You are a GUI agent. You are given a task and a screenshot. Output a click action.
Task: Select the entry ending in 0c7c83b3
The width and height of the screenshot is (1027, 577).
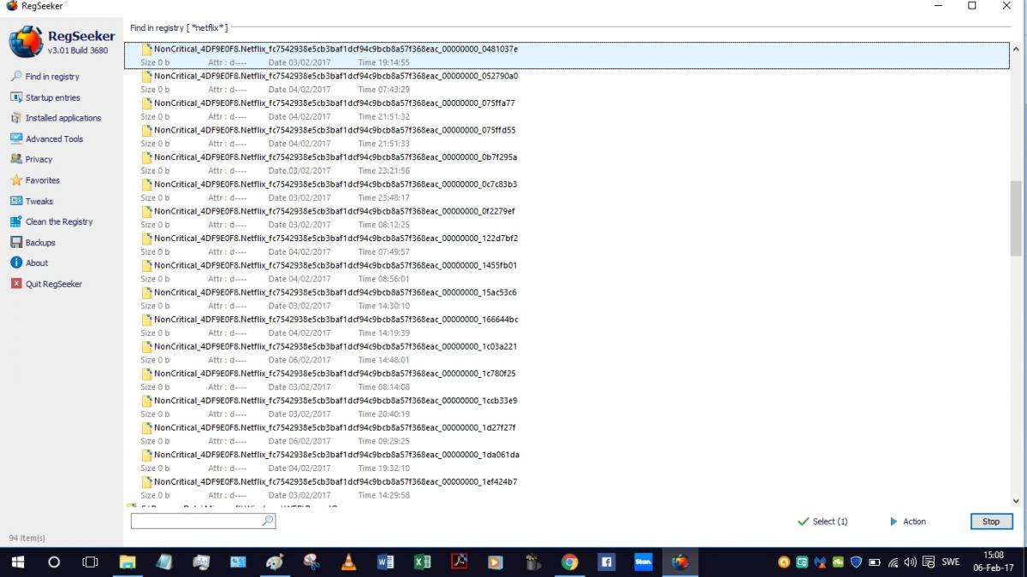pyautogui.click(x=567, y=191)
